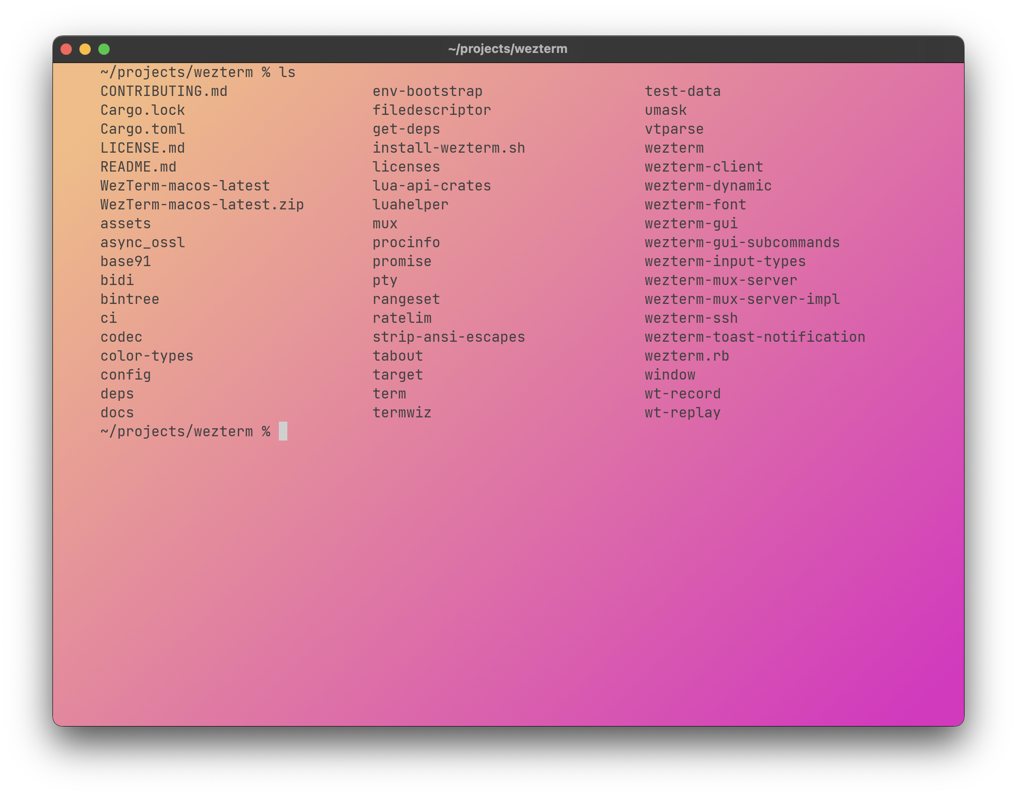
Task: Select the target directory name
Action: pyautogui.click(x=398, y=375)
